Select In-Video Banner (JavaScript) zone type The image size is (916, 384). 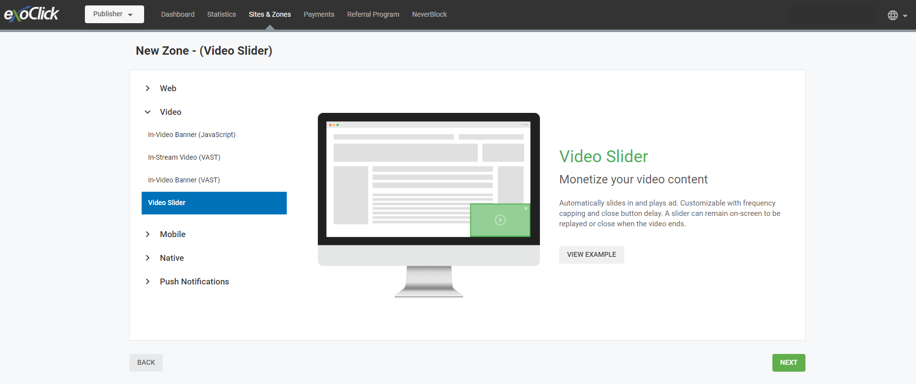[x=214, y=135]
